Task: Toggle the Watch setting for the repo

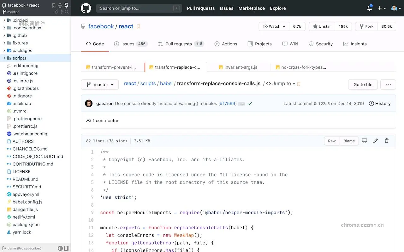Action: tap(273, 26)
